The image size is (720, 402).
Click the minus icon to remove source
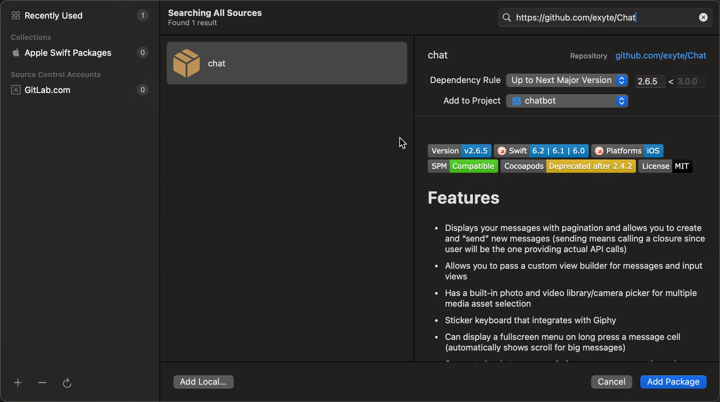click(42, 383)
